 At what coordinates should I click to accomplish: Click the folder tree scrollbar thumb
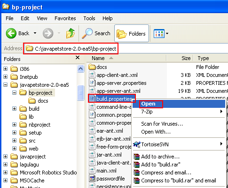(x=81, y=93)
